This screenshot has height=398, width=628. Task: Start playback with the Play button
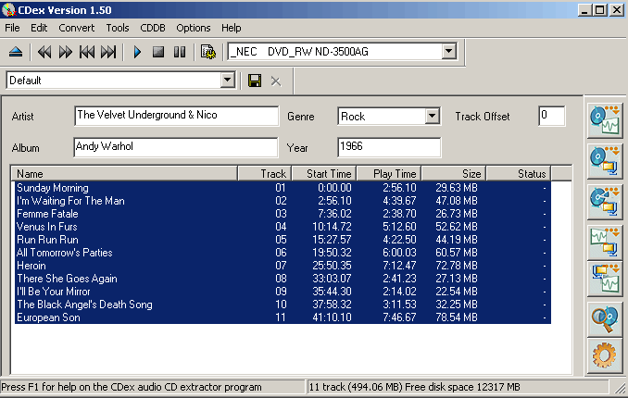(137, 52)
